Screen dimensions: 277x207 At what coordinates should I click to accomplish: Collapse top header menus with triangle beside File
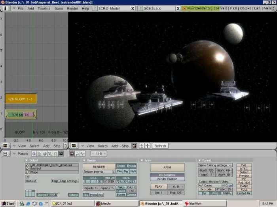pyautogui.click(x=14, y=8)
